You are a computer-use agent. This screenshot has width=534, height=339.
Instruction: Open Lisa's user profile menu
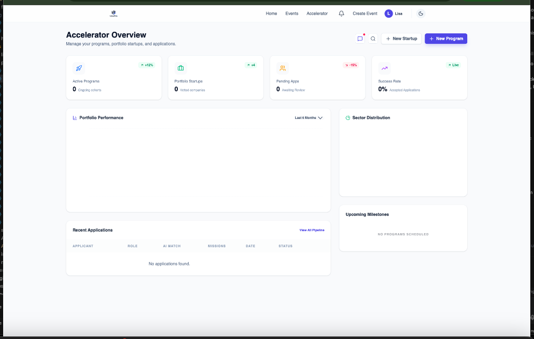point(394,14)
